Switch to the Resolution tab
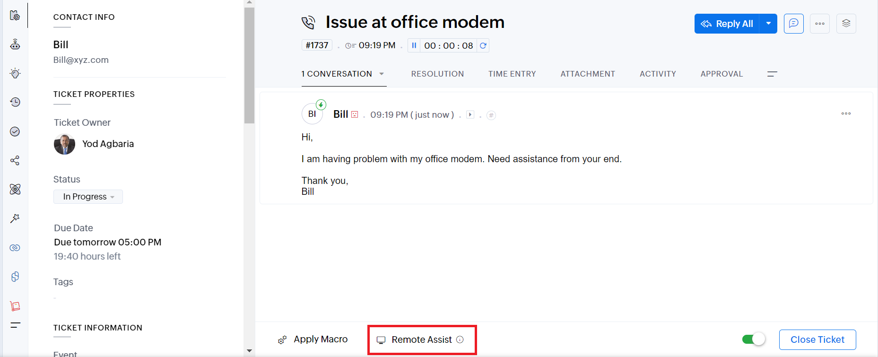Viewport: 878px width, 357px height. (x=437, y=74)
